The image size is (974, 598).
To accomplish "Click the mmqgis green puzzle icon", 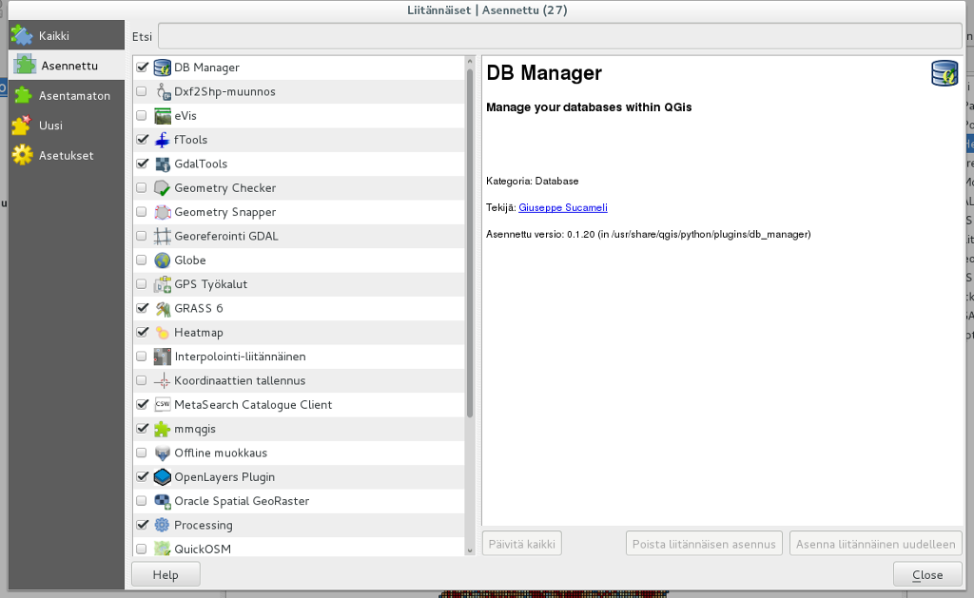I will coord(162,429).
